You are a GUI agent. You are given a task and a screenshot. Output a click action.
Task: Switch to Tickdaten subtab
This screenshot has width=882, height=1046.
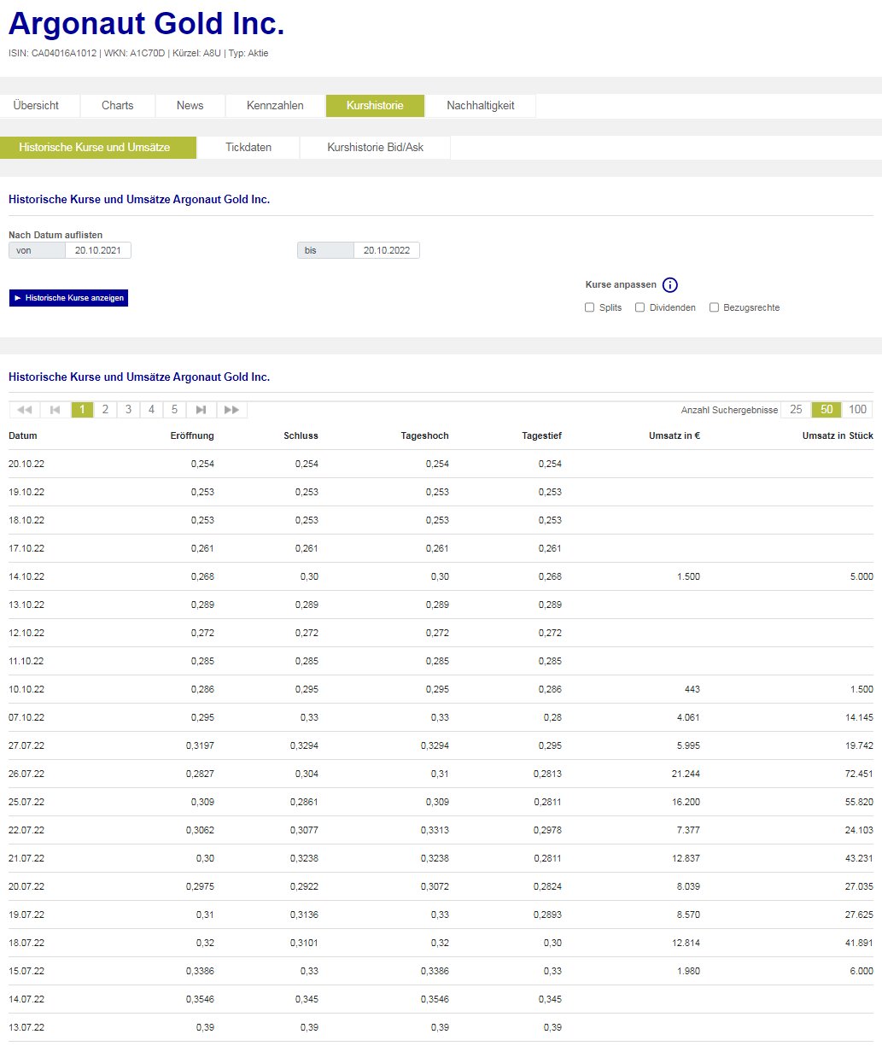coord(248,148)
